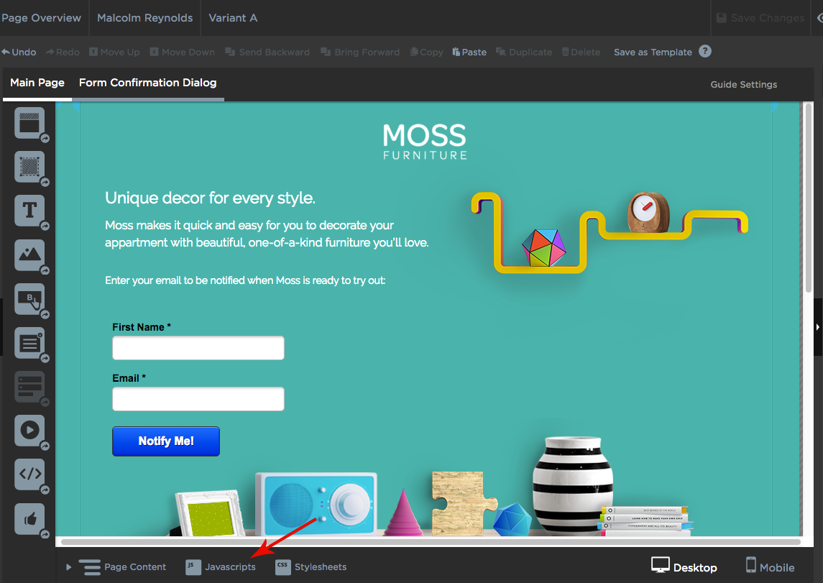Image resolution: width=823 pixels, height=583 pixels.
Task: Switch to Main Page tab
Action: (37, 83)
